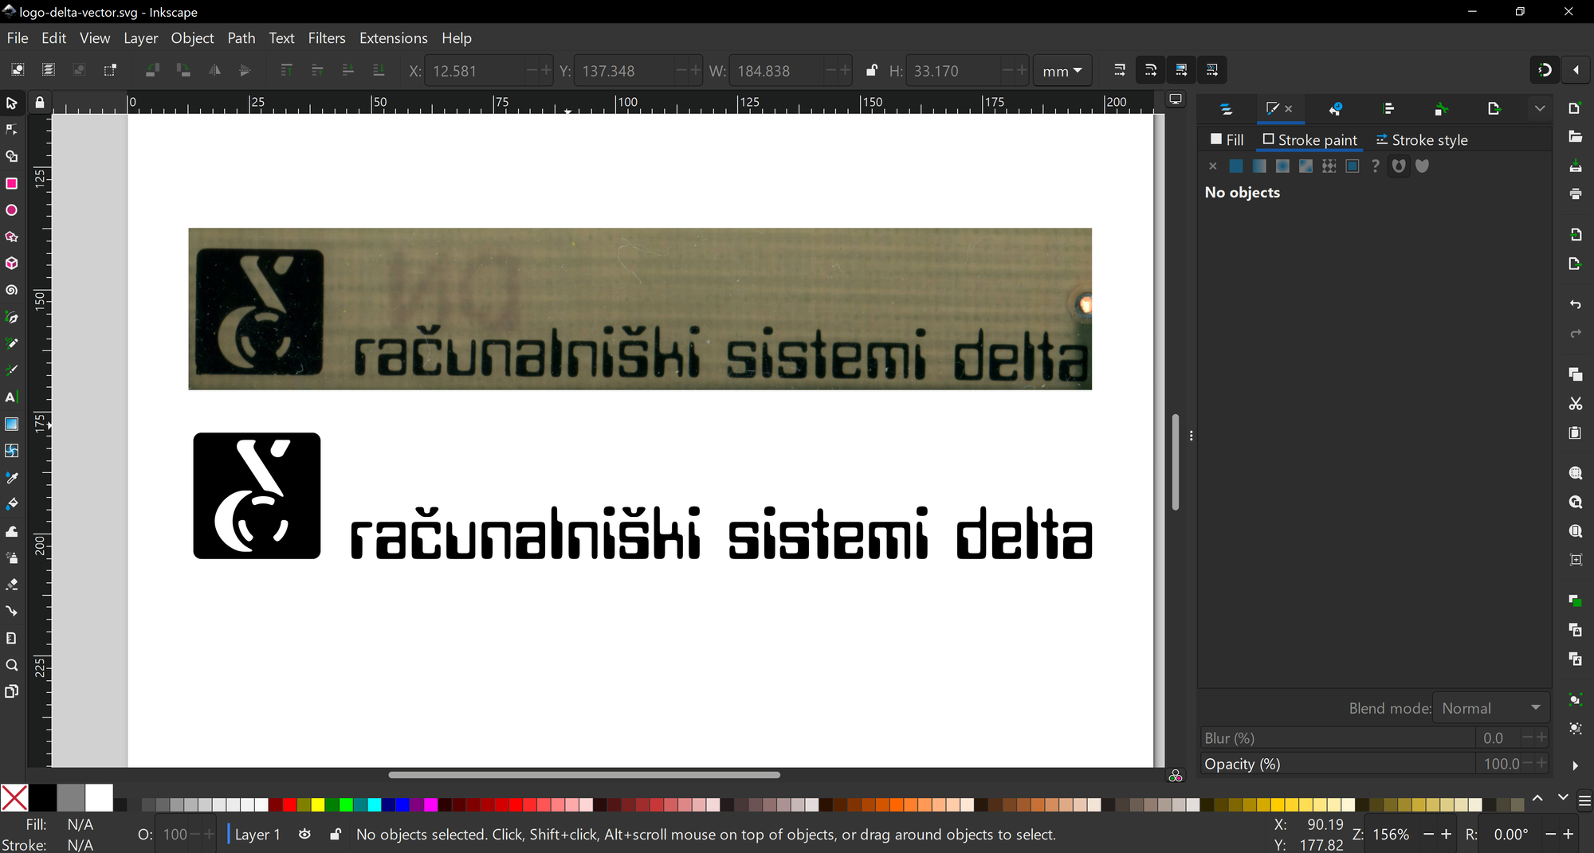Switch to Stroke style tab

(x=1422, y=139)
